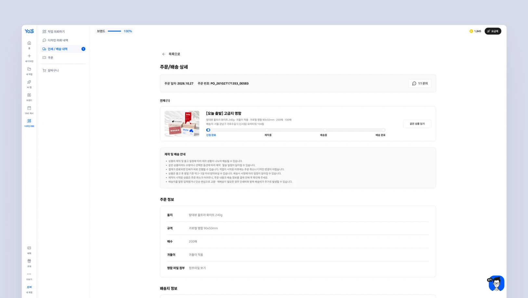Viewport: 528px width, 298px height.
Task: Click the 용지 value 랑데뷰 울트라 화이트 240g
Action: click(x=206, y=215)
